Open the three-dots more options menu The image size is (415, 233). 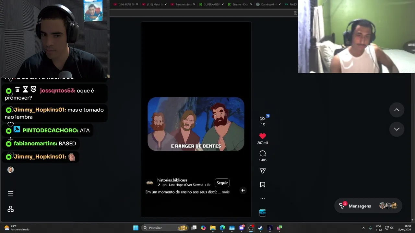coord(263,199)
